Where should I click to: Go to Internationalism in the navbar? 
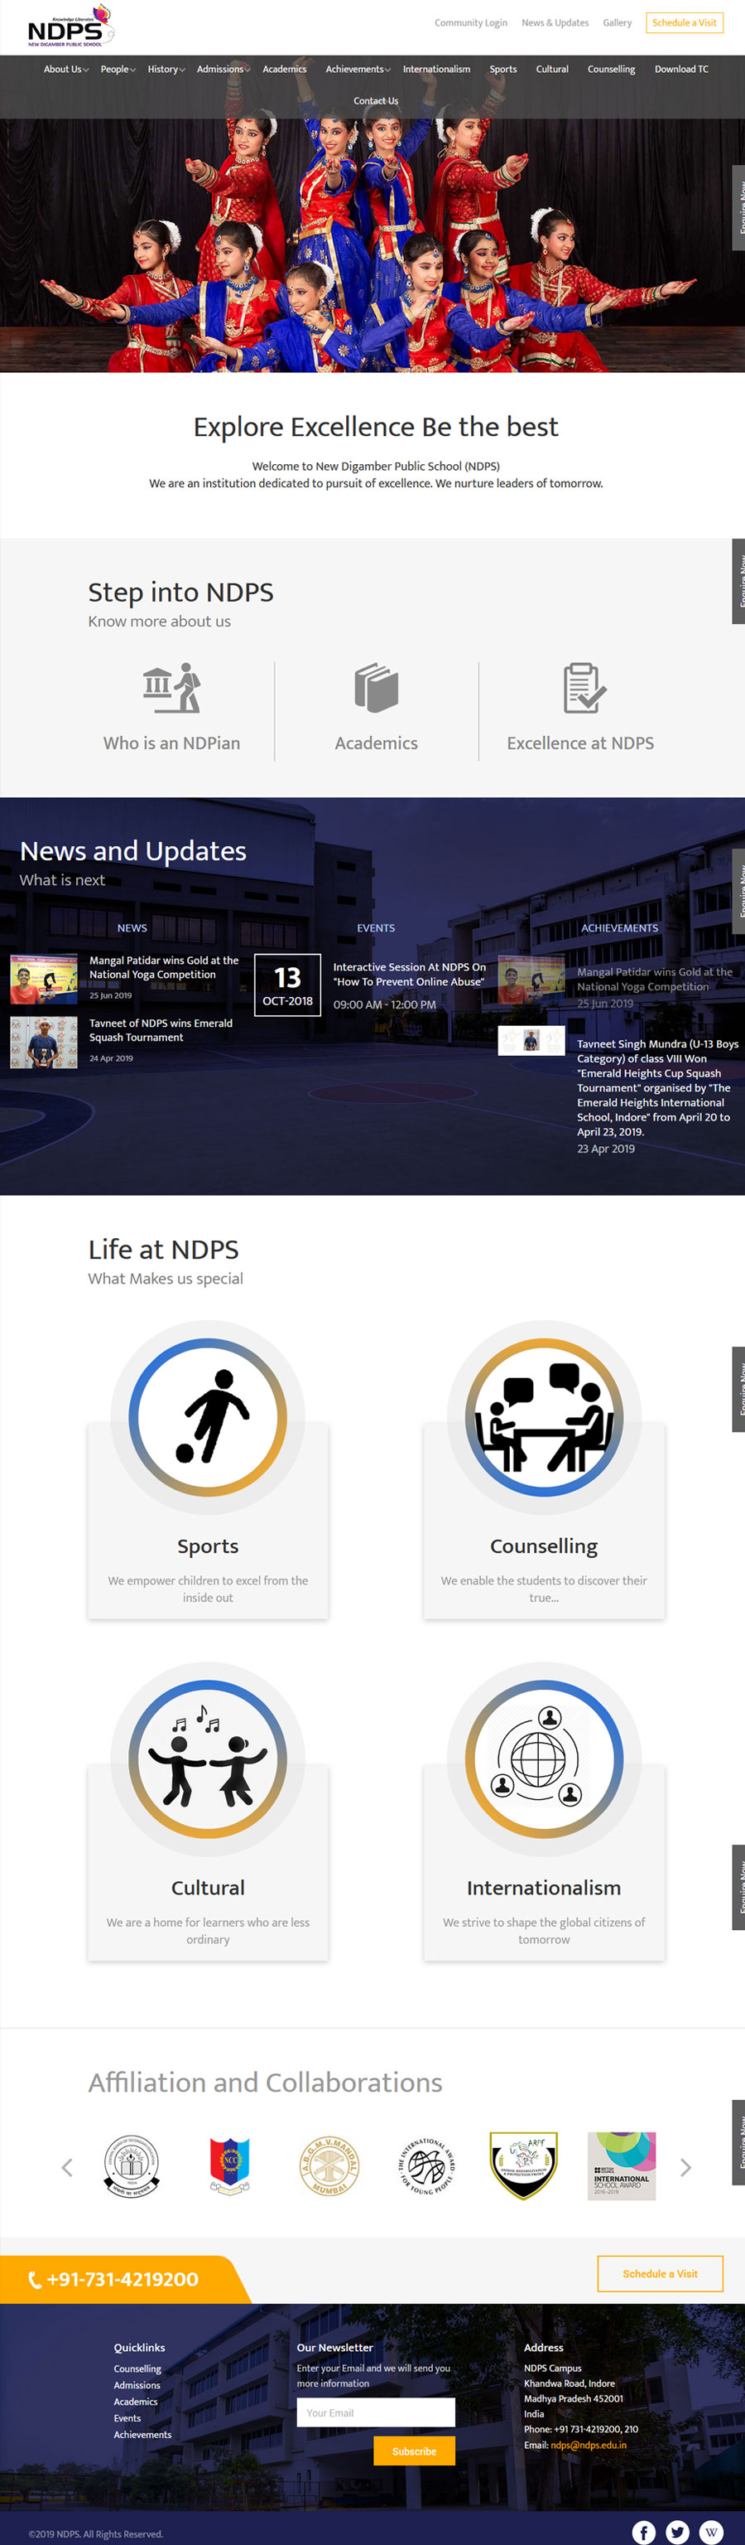pyautogui.click(x=436, y=69)
